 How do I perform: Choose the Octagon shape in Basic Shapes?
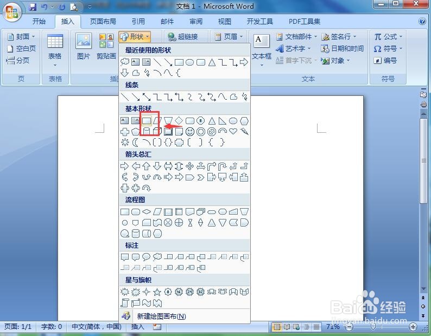pyautogui.click(x=201, y=121)
